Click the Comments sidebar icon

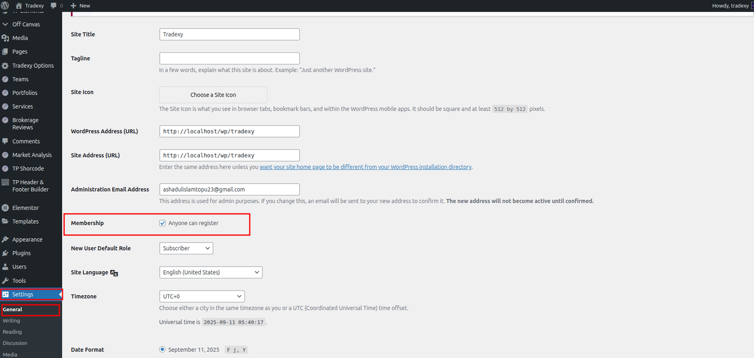5,141
